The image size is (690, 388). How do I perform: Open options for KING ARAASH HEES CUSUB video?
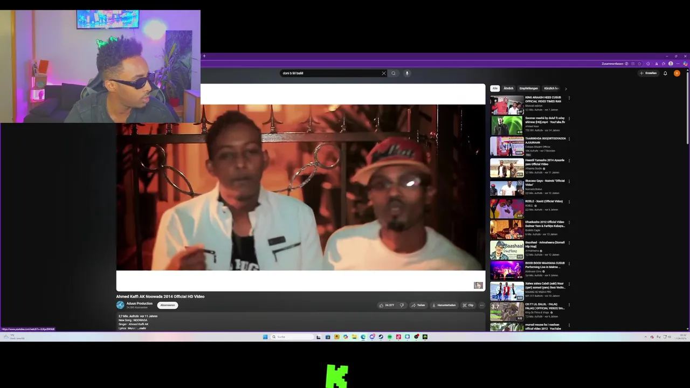(x=569, y=98)
